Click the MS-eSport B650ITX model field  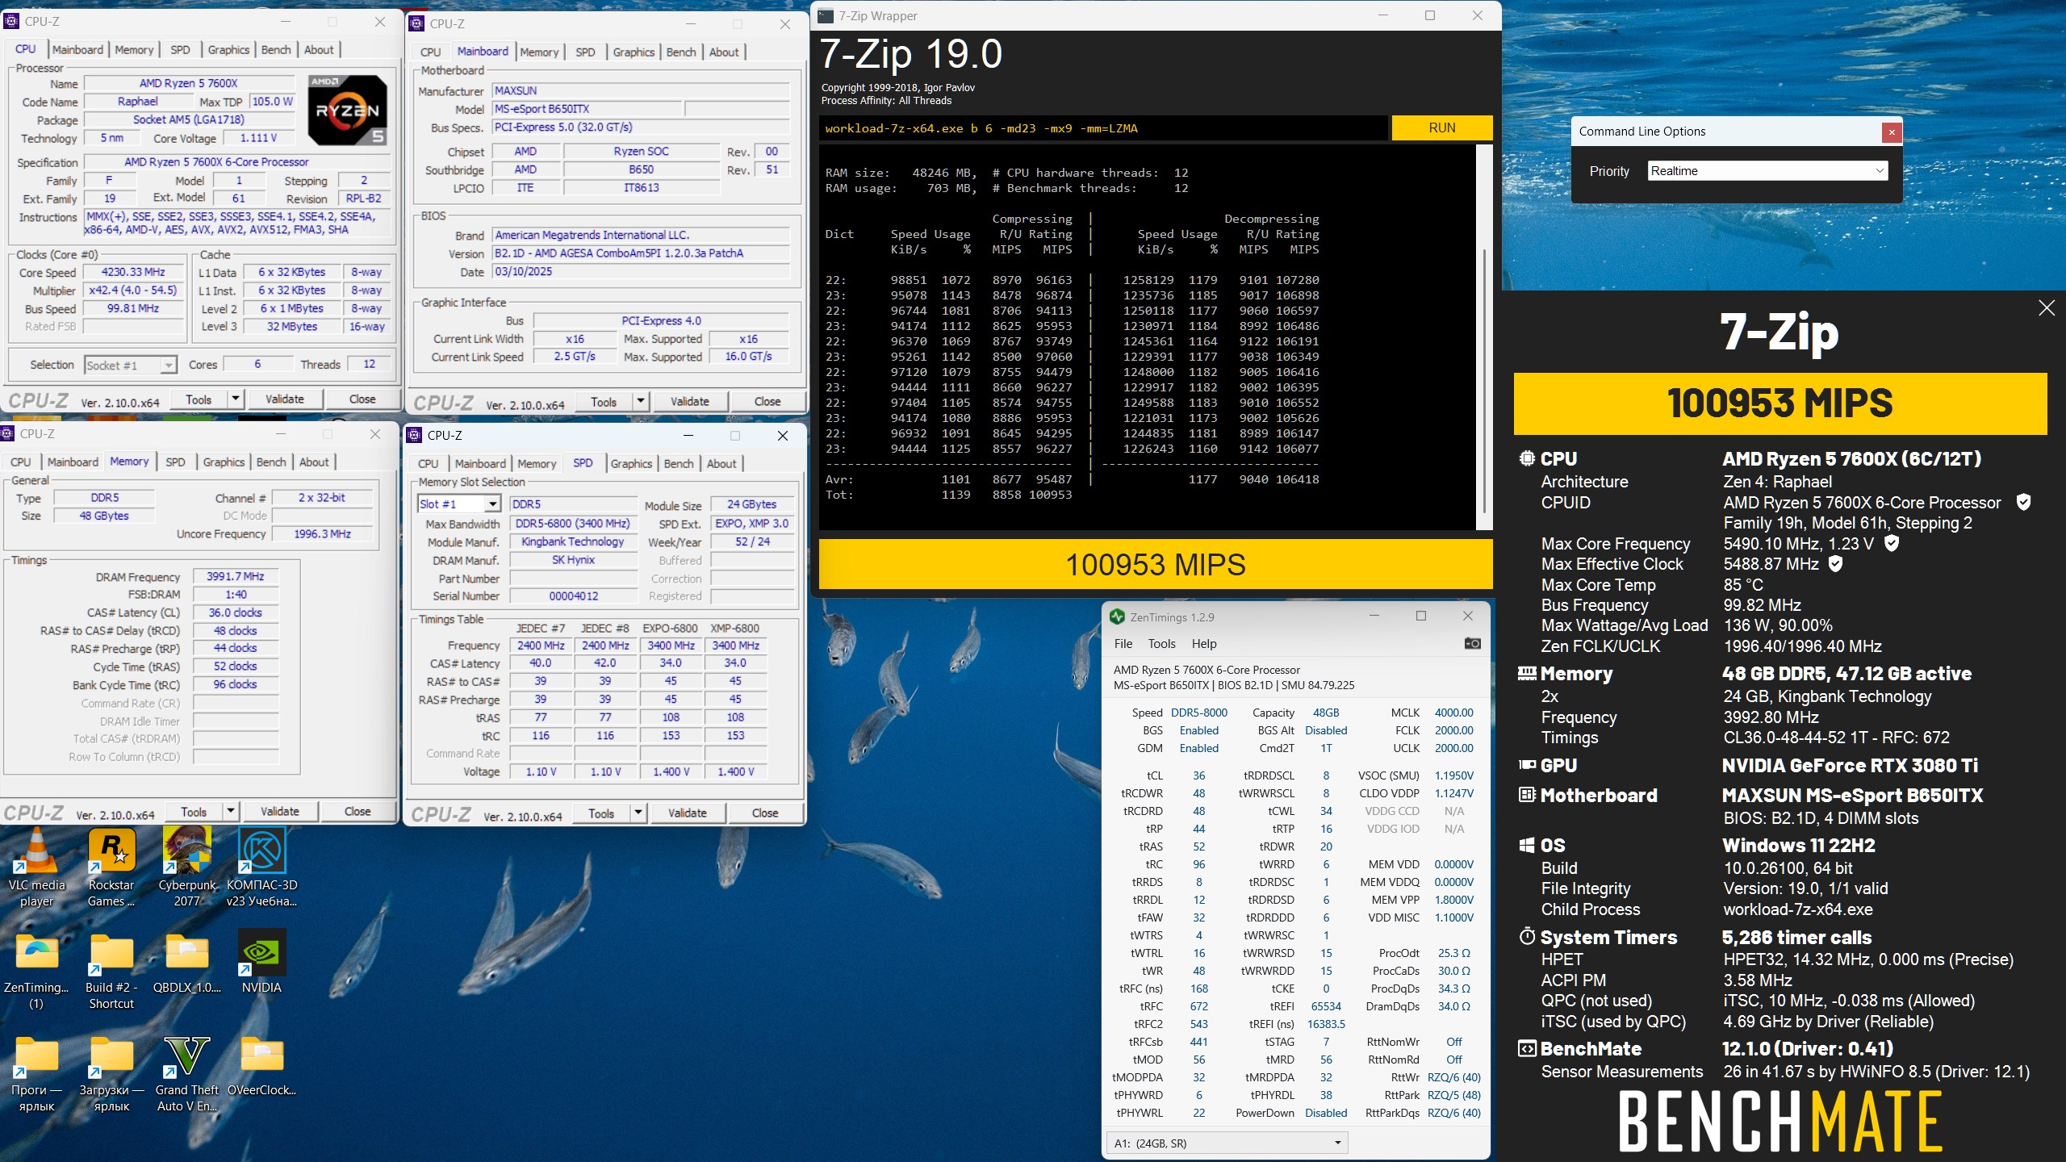coord(587,109)
